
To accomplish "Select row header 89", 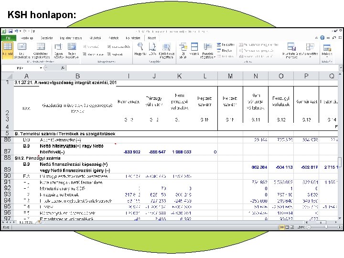I will (7, 167).
